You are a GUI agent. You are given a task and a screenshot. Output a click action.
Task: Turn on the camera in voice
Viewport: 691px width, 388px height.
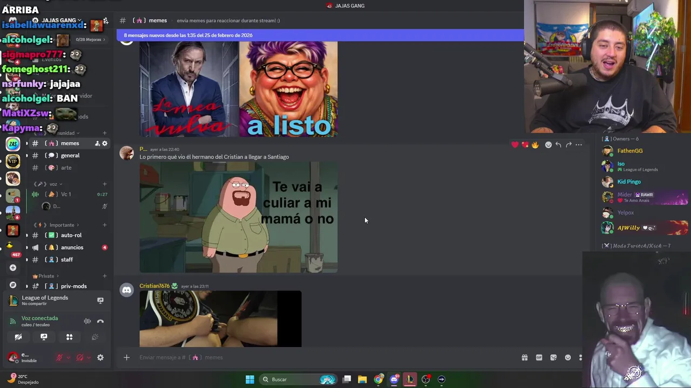click(x=18, y=337)
